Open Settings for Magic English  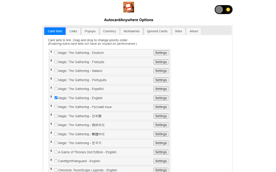(x=161, y=98)
